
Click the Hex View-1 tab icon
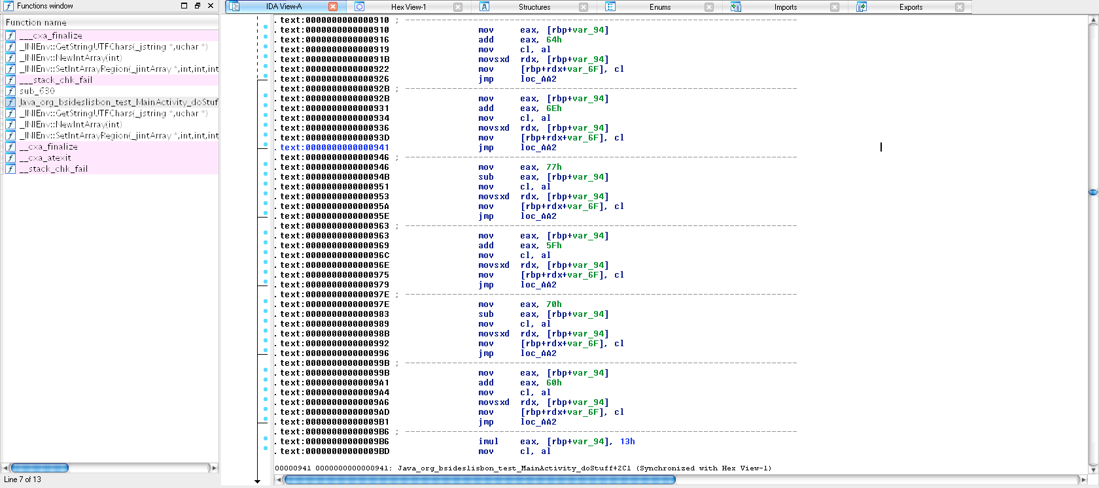(359, 7)
